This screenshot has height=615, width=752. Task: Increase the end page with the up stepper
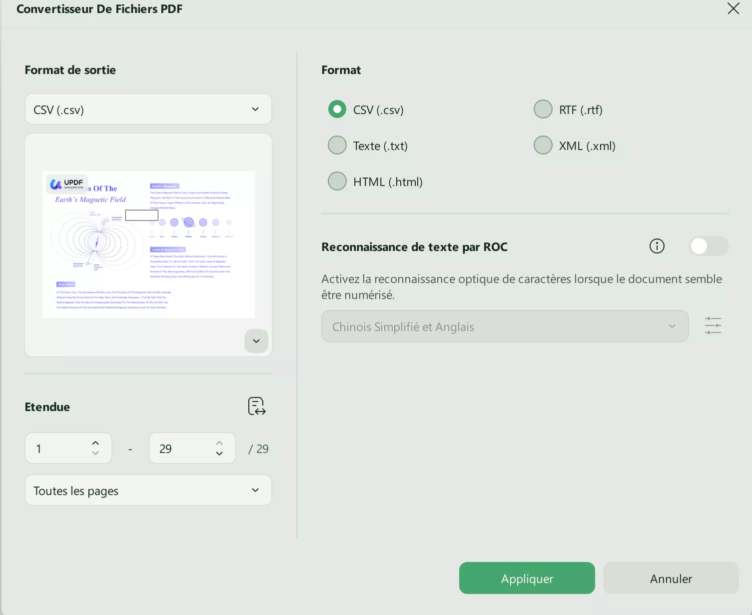pos(219,442)
